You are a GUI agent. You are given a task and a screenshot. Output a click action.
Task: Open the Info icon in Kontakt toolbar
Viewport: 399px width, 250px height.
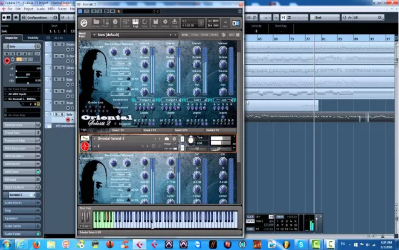(115, 22)
